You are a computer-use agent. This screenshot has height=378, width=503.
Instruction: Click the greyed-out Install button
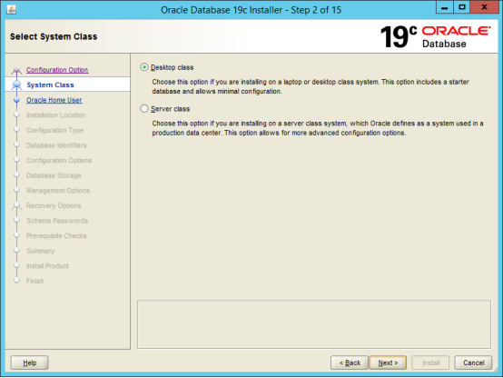coord(430,363)
